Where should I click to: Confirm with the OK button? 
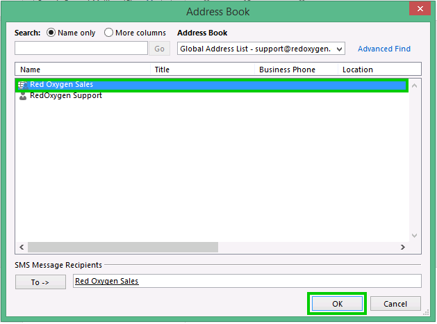pyautogui.click(x=337, y=304)
